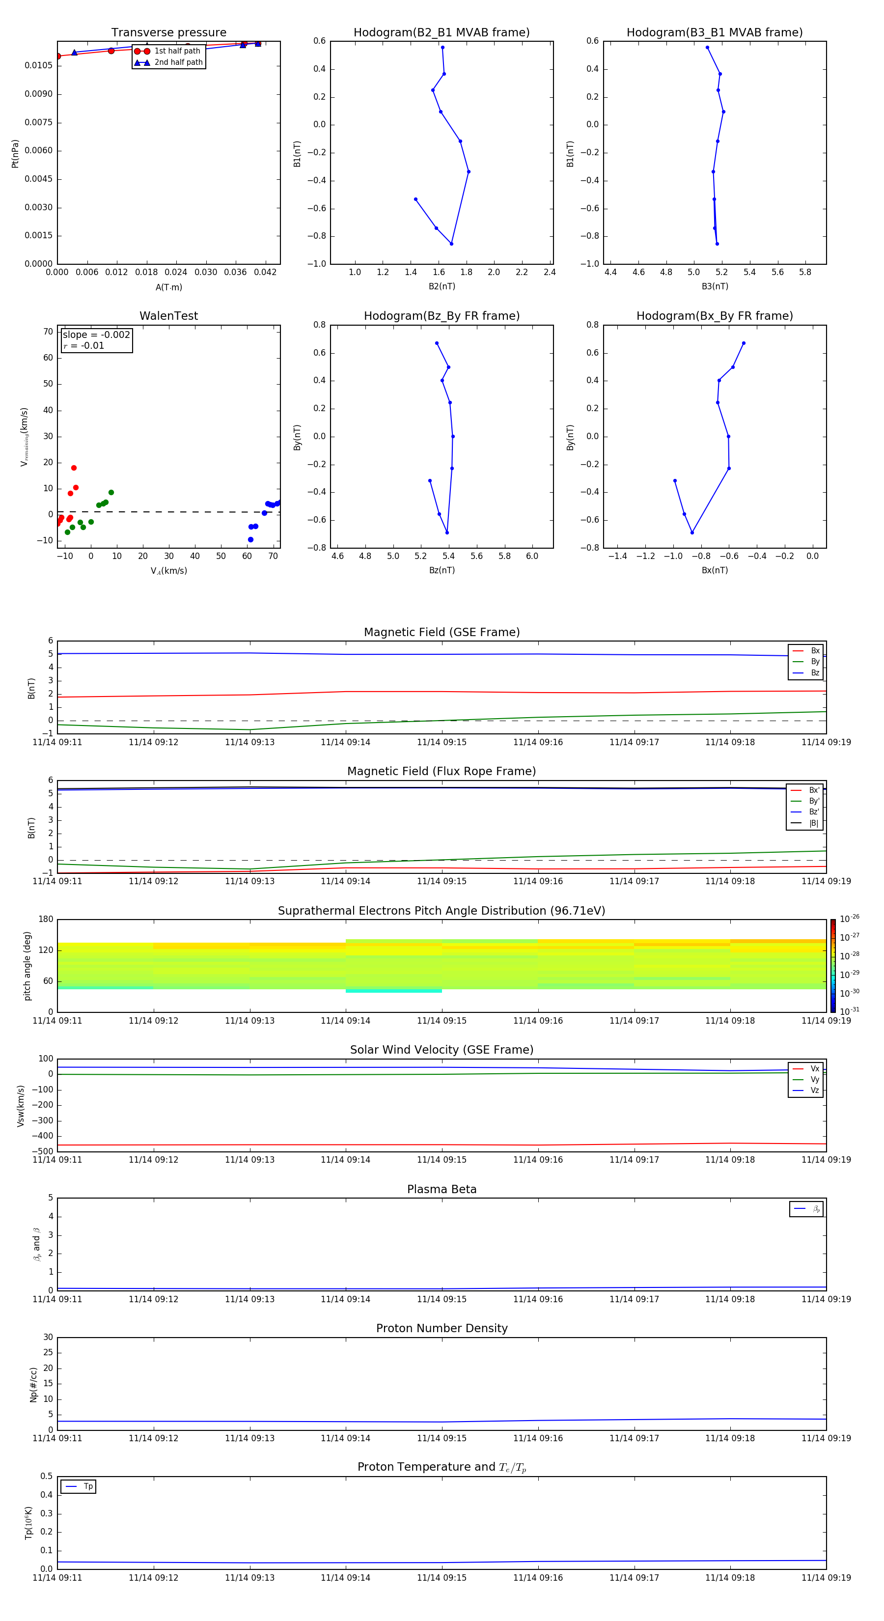Click the cyan patch in the pitch angle plot near 09:14
The height and width of the screenshot is (1621, 884).
pos(394,991)
